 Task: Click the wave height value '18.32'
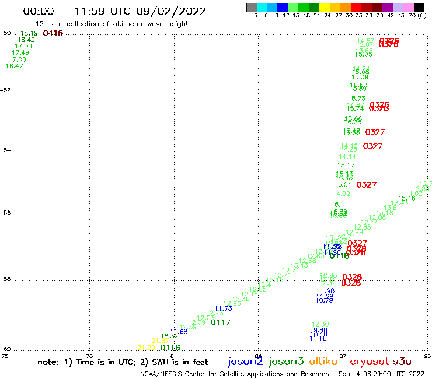pyautogui.click(x=169, y=336)
